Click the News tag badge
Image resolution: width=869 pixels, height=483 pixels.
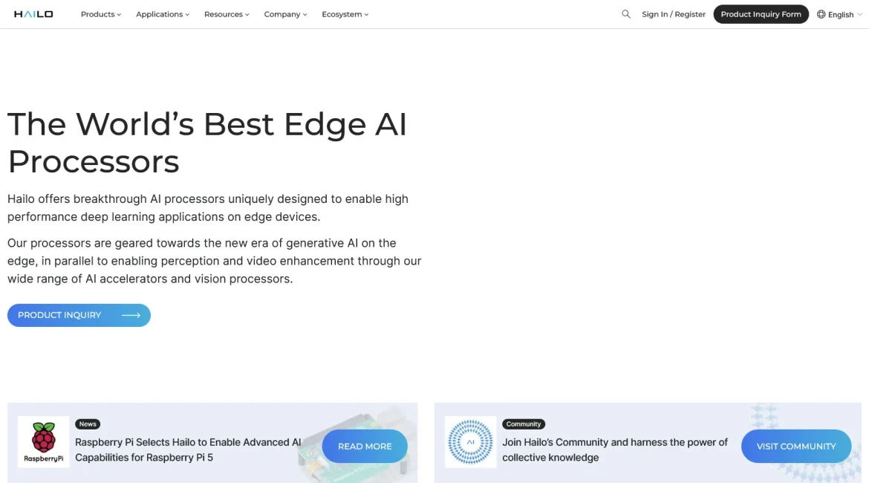pyautogui.click(x=88, y=424)
